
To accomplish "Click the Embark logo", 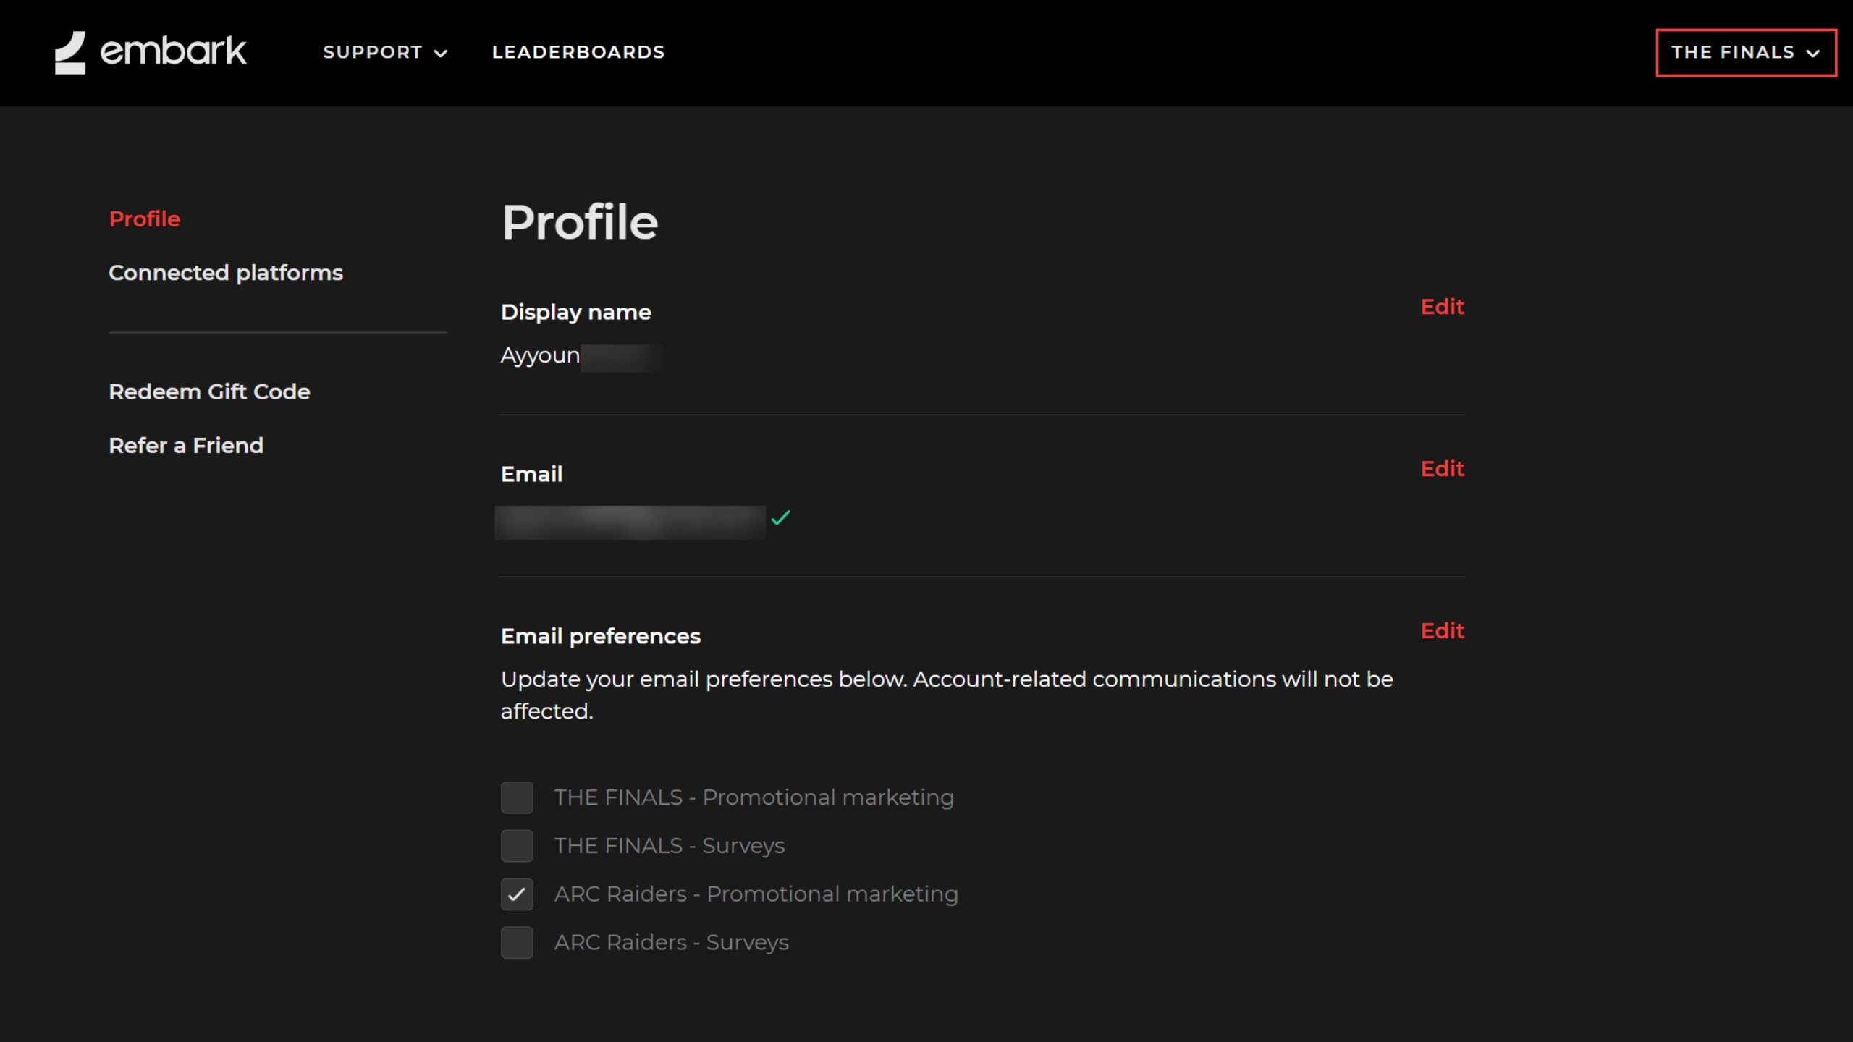I will pyautogui.click(x=151, y=52).
